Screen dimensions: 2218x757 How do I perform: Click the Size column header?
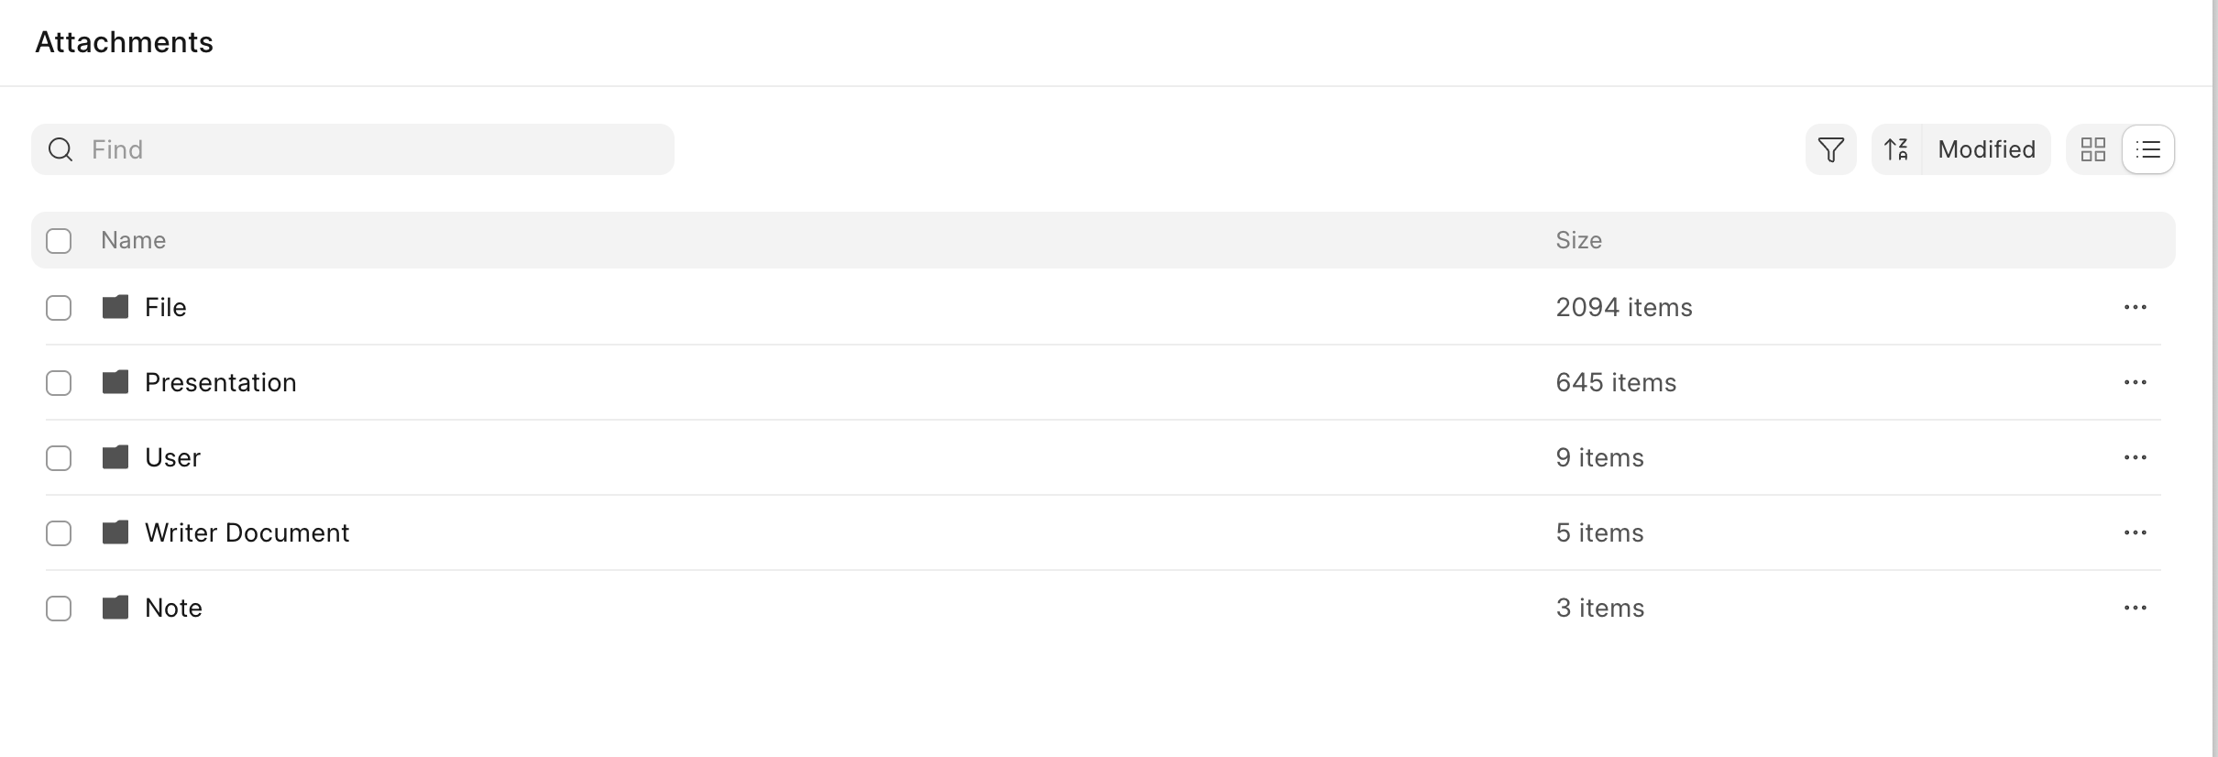click(1578, 240)
